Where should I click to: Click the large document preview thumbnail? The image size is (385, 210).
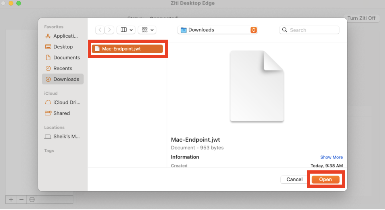click(x=257, y=86)
